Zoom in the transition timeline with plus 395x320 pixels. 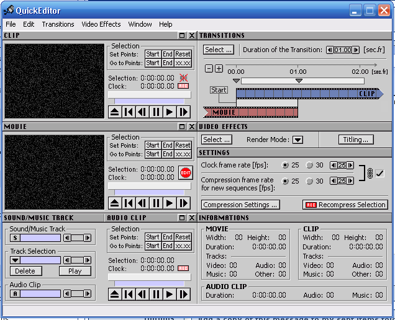[219, 69]
